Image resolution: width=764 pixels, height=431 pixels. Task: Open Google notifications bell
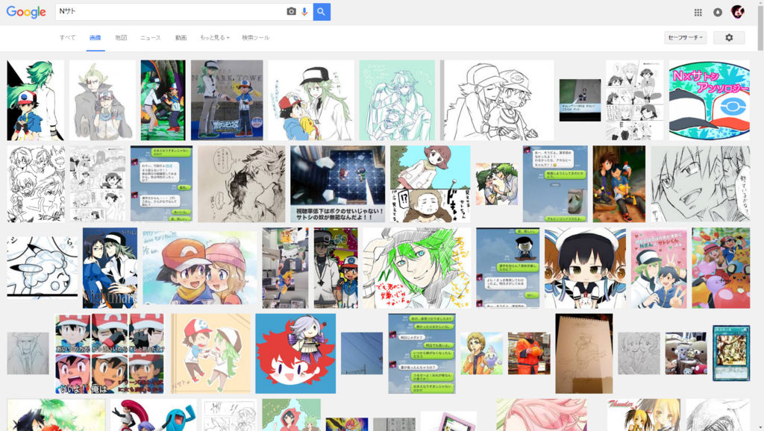tap(718, 12)
